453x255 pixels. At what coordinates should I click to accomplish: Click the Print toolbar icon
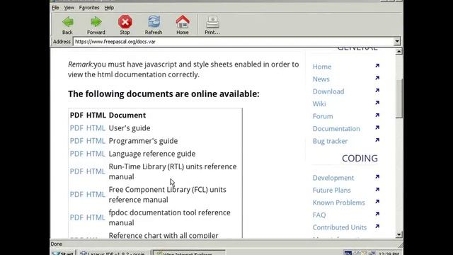212,22
